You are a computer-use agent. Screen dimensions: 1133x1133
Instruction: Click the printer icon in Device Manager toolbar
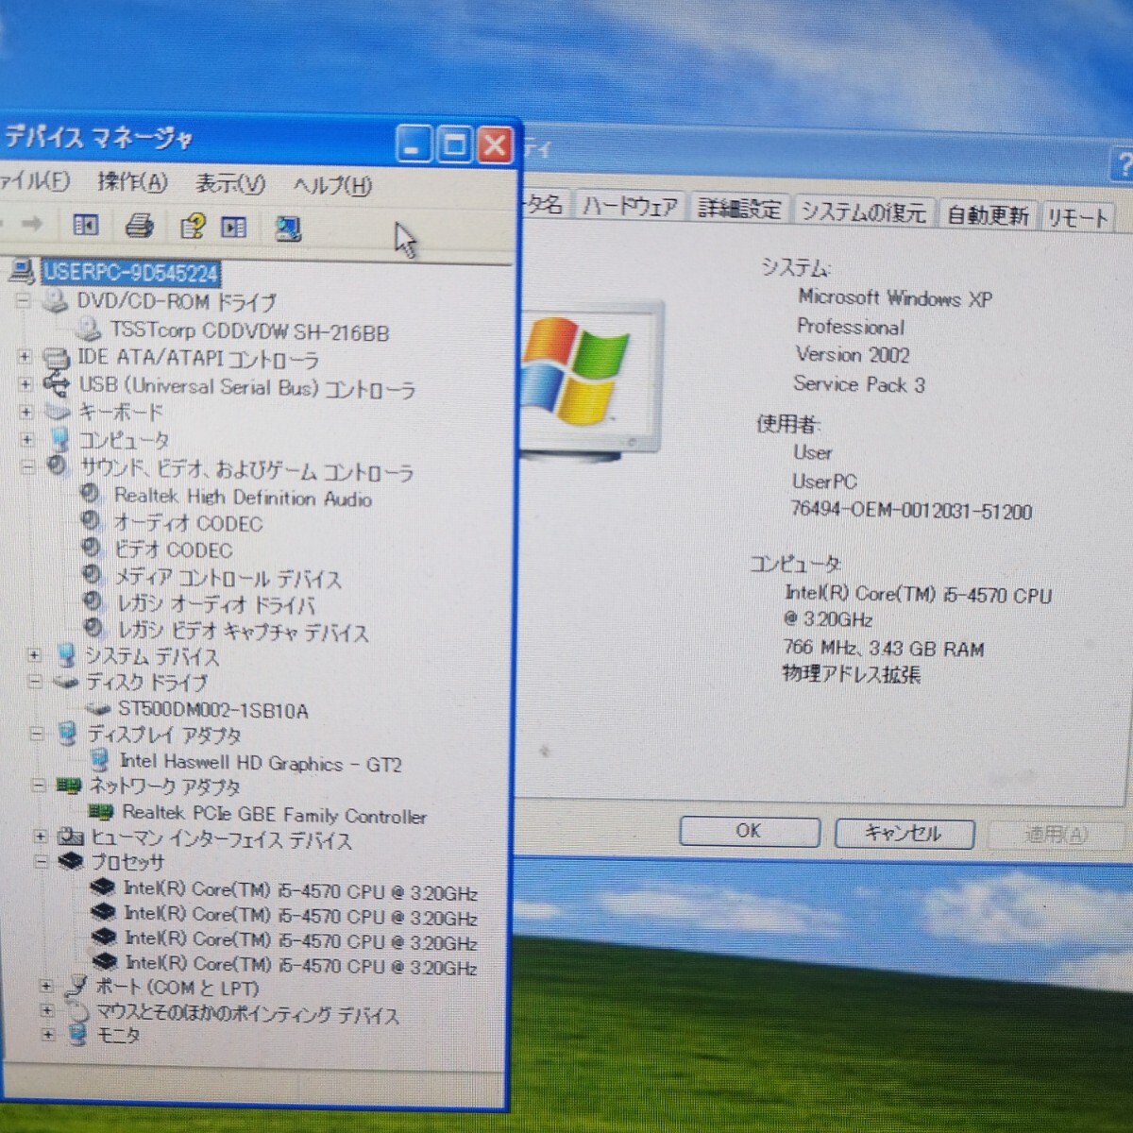[x=140, y=226]
